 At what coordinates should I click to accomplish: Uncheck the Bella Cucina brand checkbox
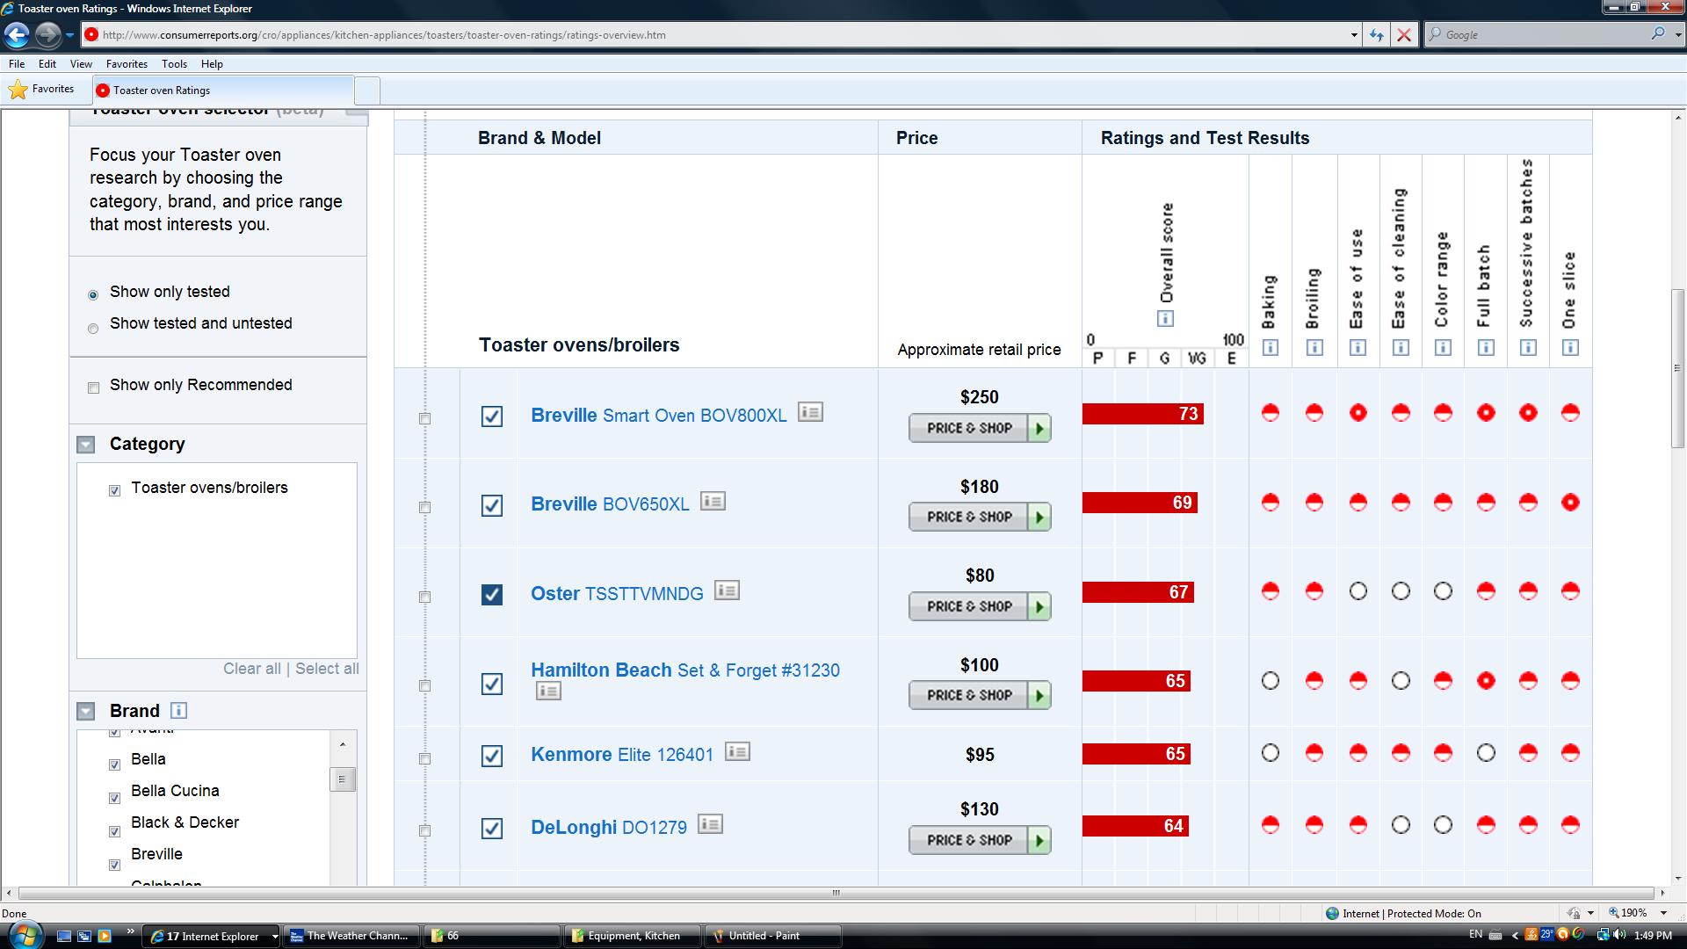114,798
